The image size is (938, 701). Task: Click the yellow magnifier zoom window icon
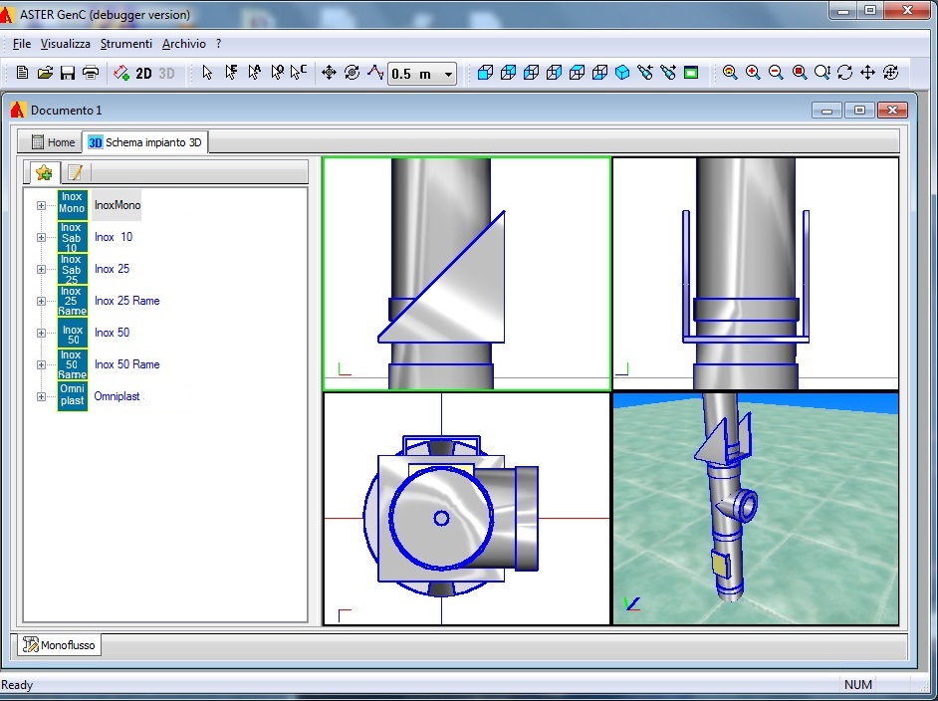(x=730, y=73)
